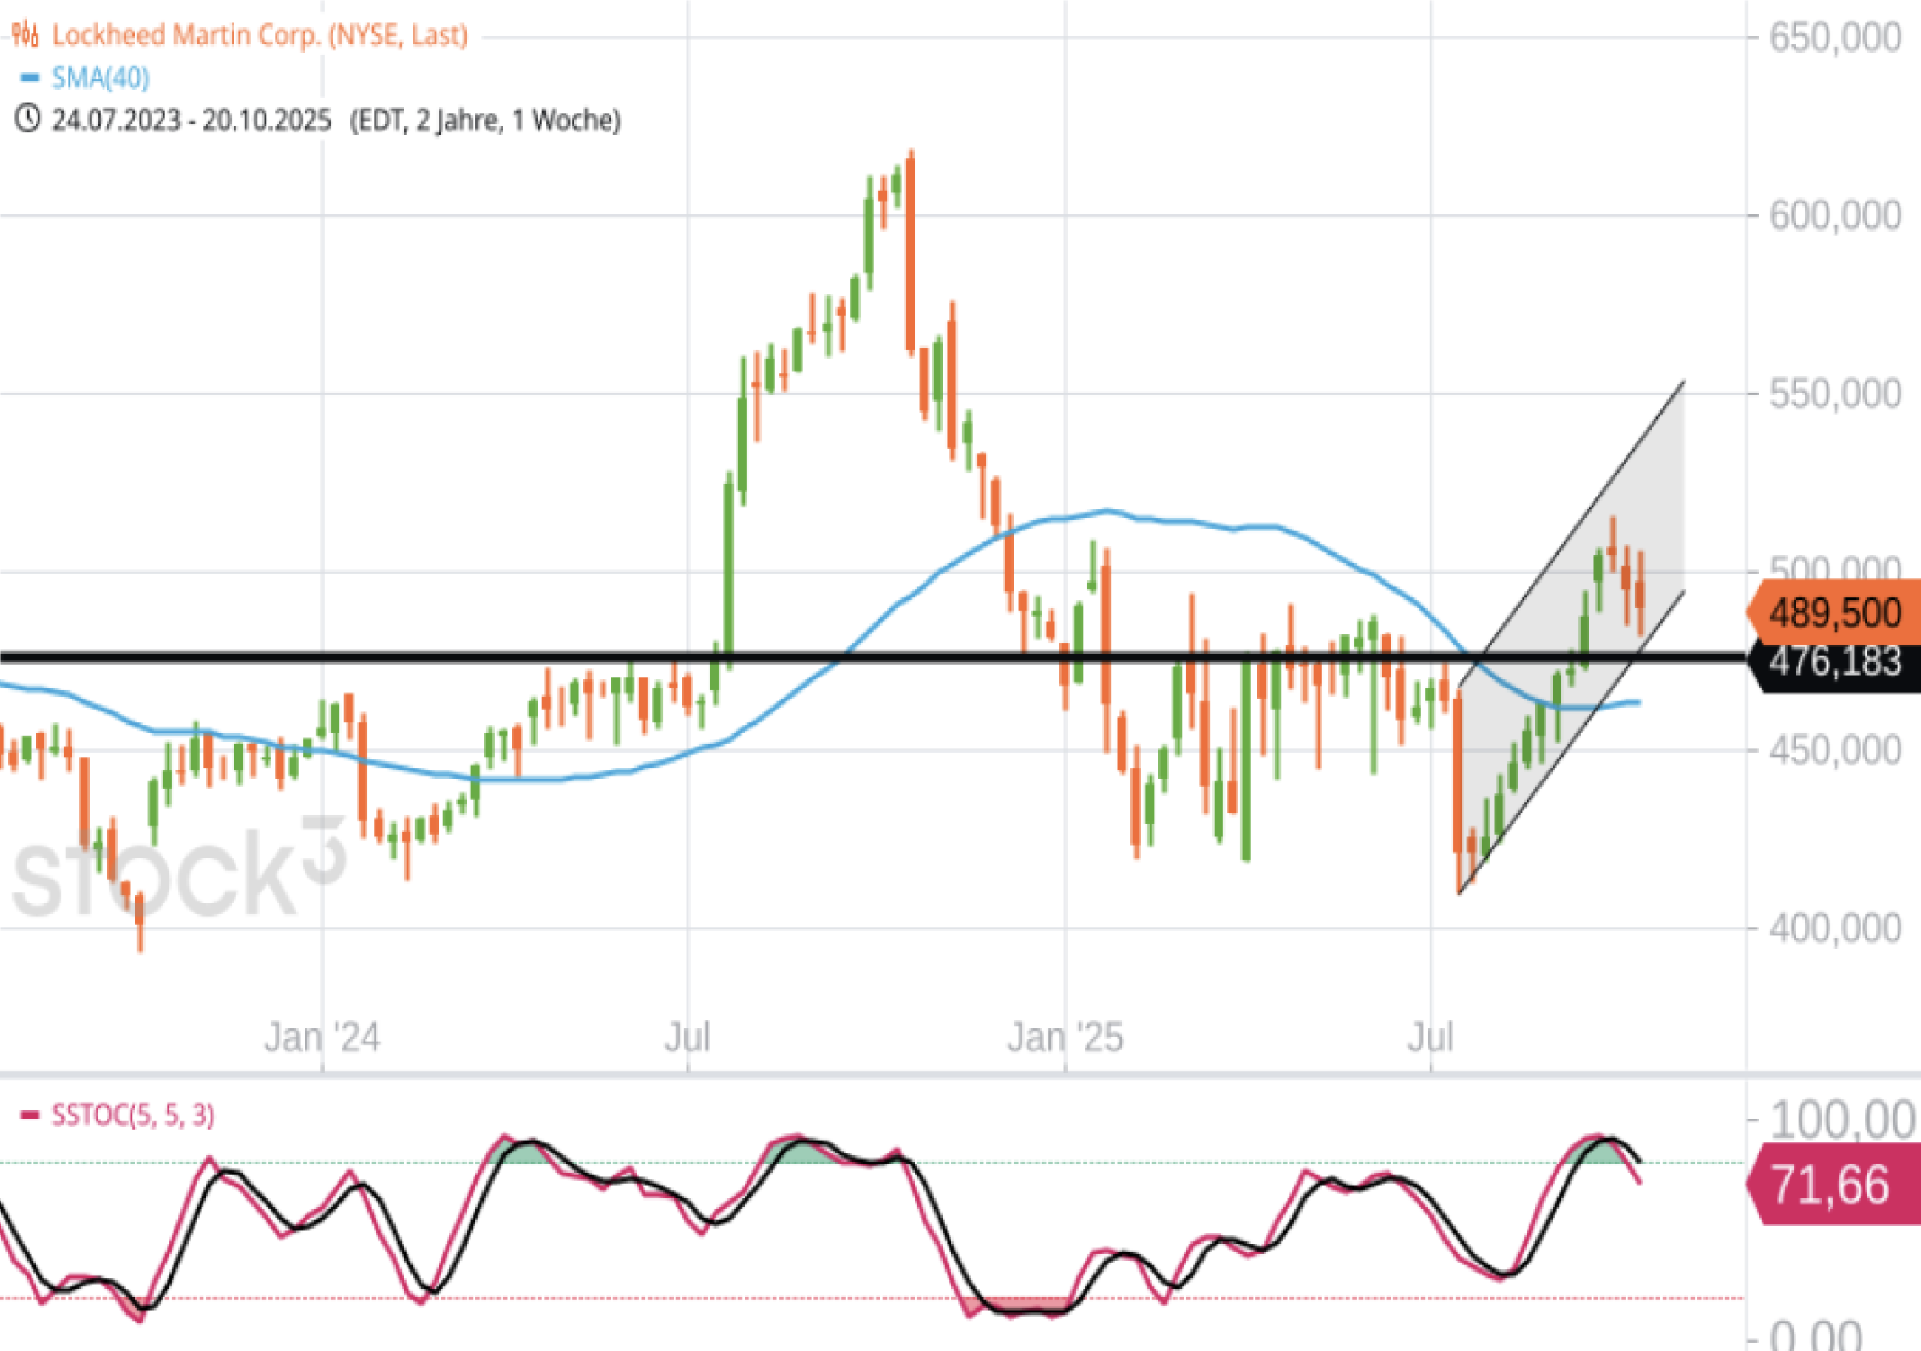
Task: Click the Jan '24 time axis label
Action: [x=322, y=1037]
